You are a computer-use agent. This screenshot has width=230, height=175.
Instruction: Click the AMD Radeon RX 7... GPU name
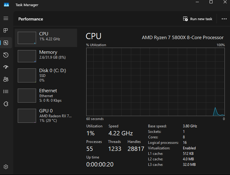[x=55, y=116]
